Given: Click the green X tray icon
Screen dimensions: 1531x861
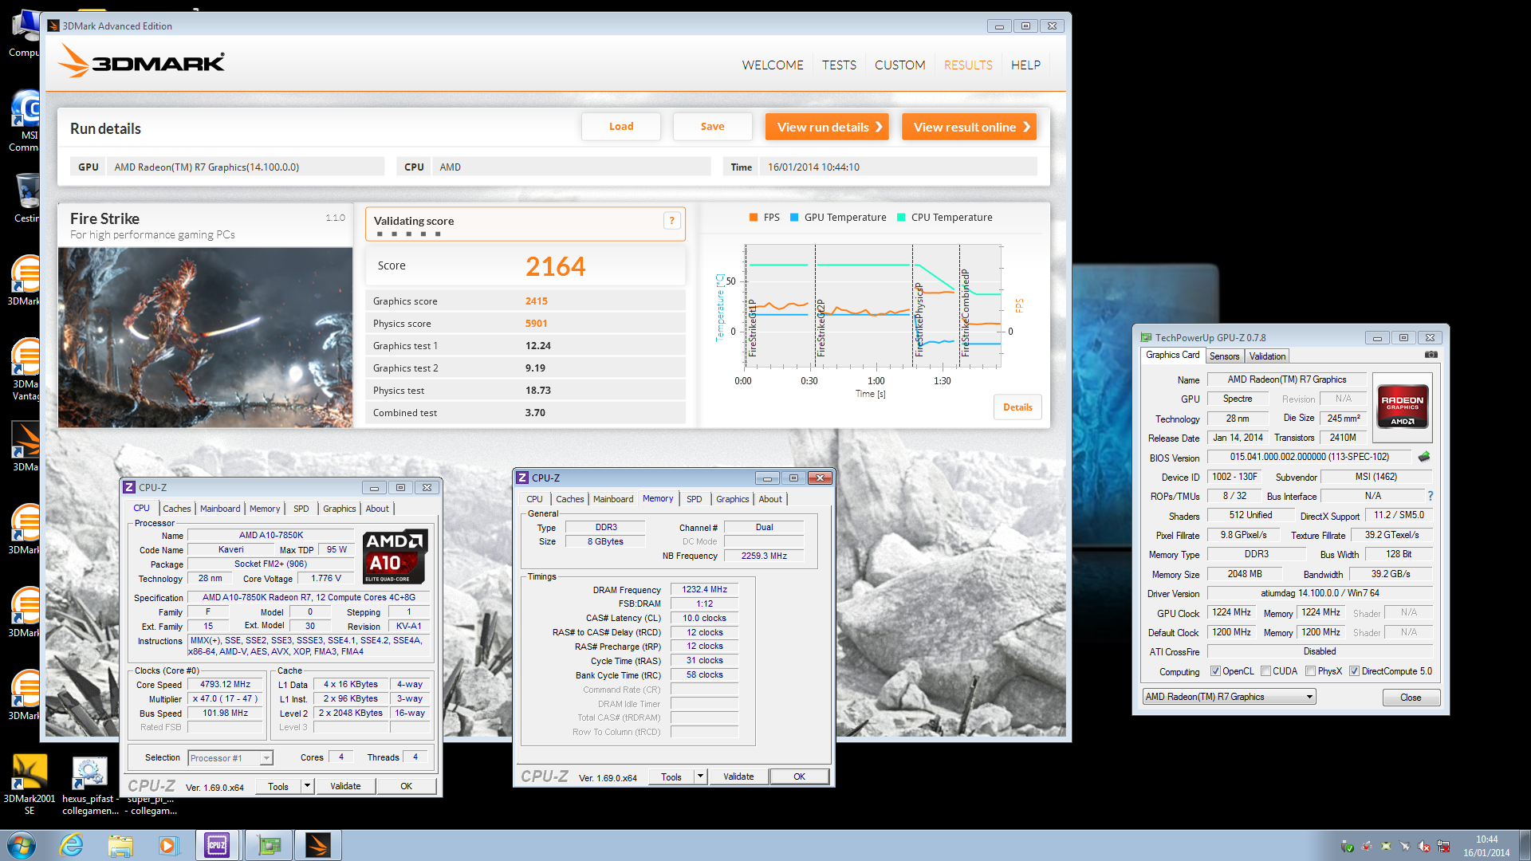Looking at the screenshot, I should click(x=1386, y=847).
